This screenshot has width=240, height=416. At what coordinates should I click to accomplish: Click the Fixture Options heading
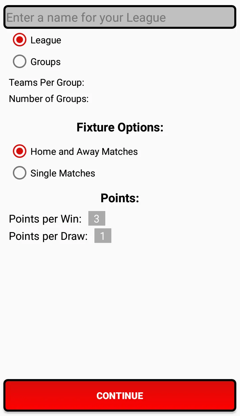pos(120,127)
